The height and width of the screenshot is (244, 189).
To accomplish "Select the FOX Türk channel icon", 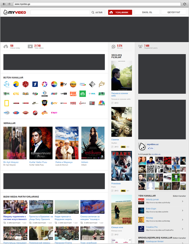I will coord(73,94).
